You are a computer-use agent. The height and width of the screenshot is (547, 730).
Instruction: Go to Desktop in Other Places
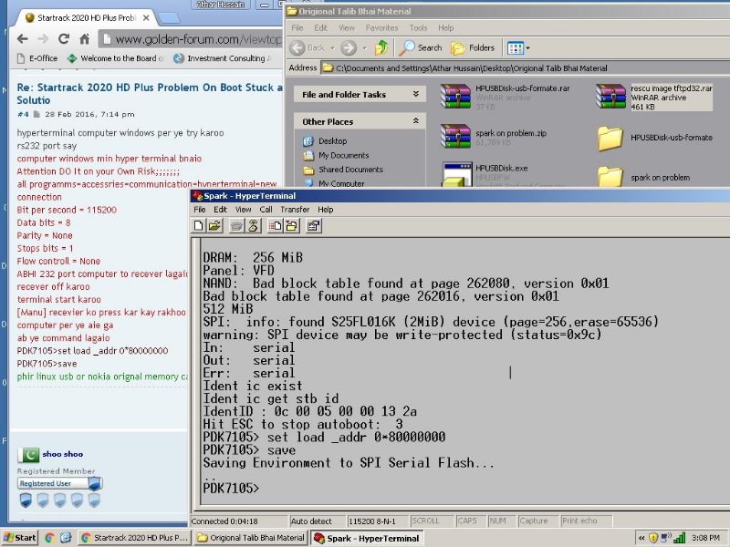coord(325,141)
